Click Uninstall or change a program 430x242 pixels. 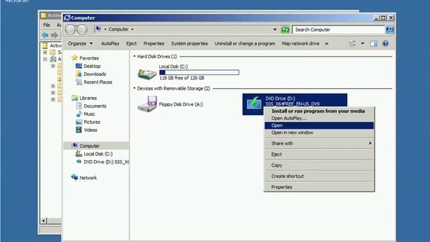(245, 44)
